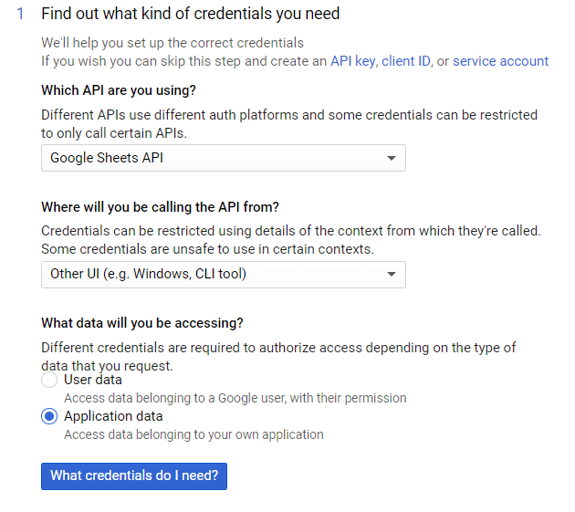Click the arrow on Google Sheets API selector

click(x=392, y=159)
